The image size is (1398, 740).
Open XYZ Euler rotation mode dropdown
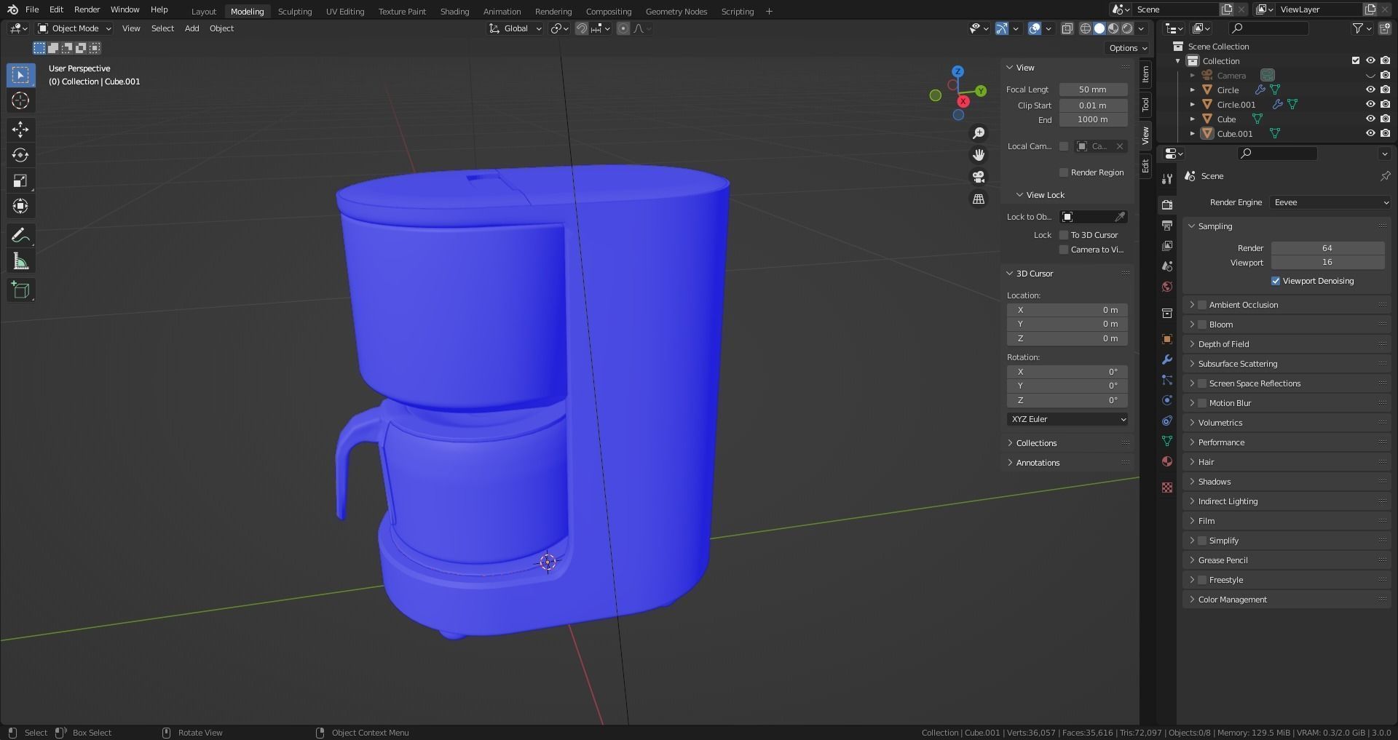click(1067, 419)
